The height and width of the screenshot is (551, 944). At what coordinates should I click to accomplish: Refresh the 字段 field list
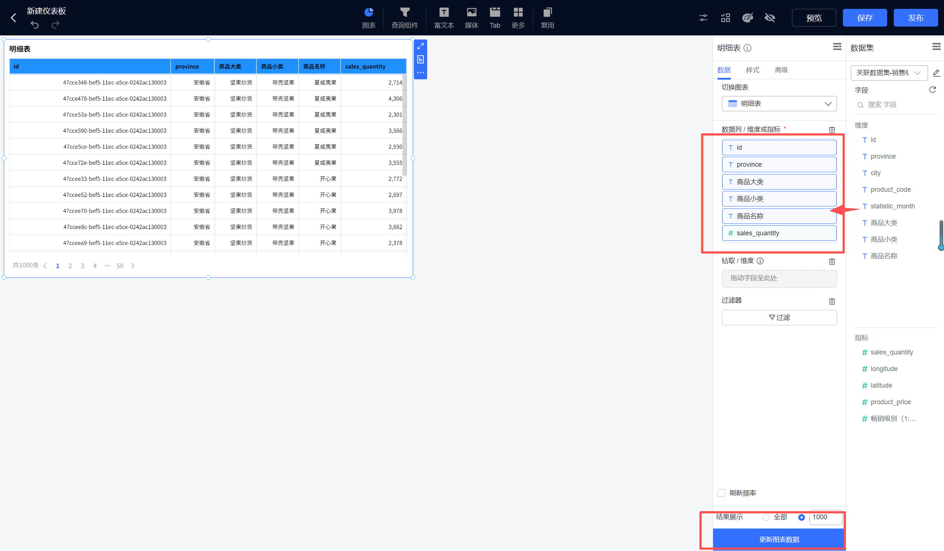[933, 90]
